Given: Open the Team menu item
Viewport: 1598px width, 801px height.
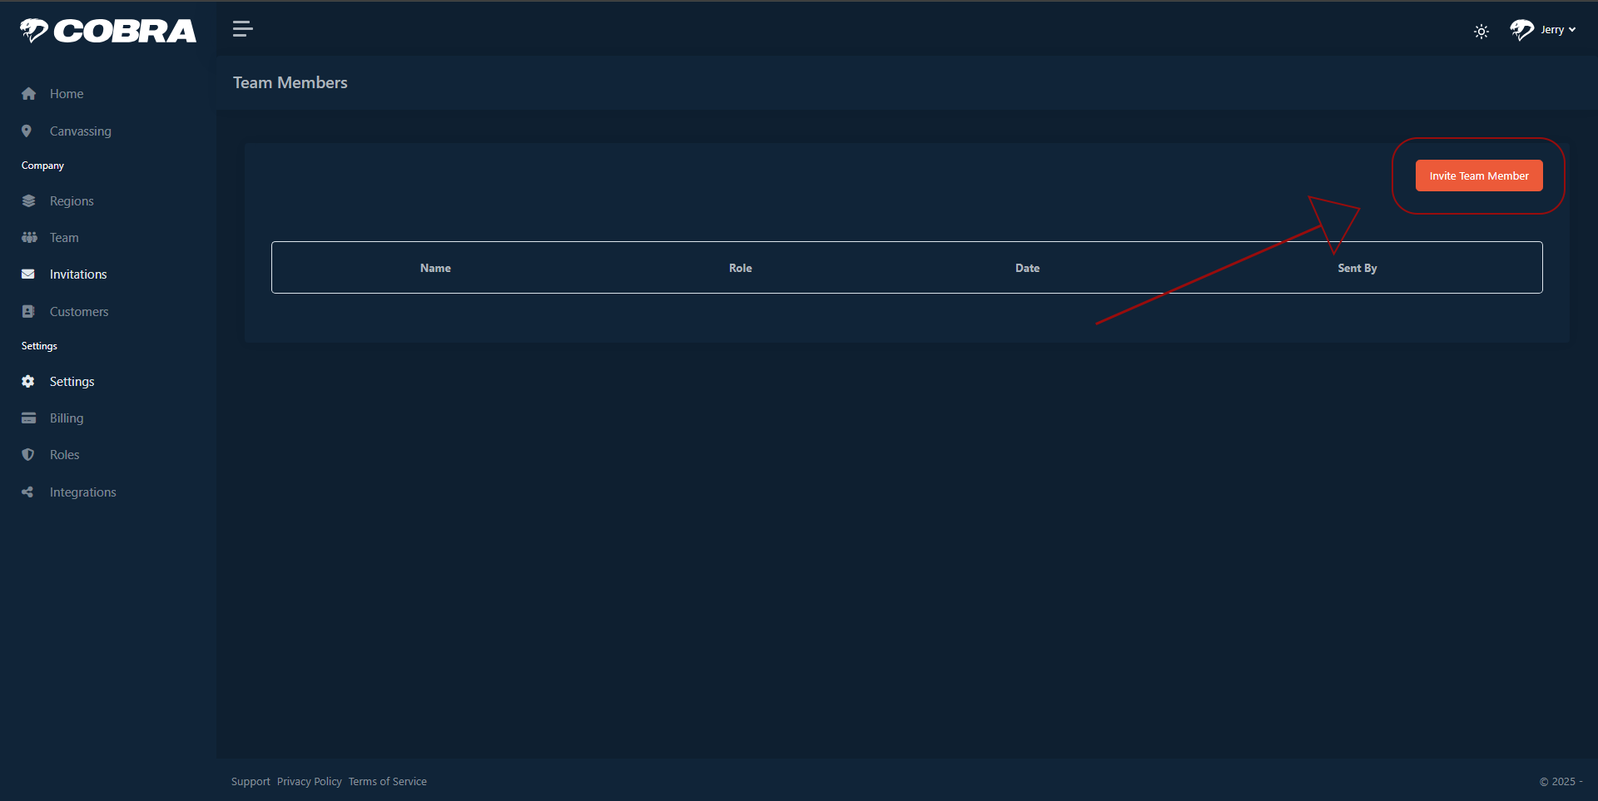Looking at the screenshot, I should [64, 238].
